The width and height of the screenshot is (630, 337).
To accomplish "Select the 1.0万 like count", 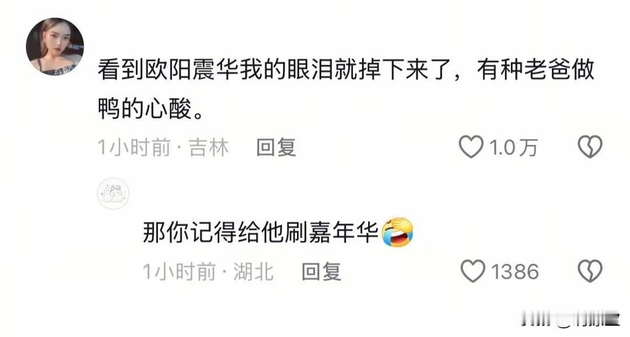I will [513, 148].
